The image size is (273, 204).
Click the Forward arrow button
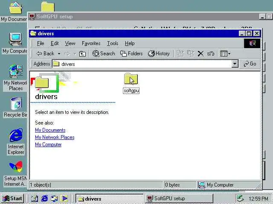click(67, 54)
